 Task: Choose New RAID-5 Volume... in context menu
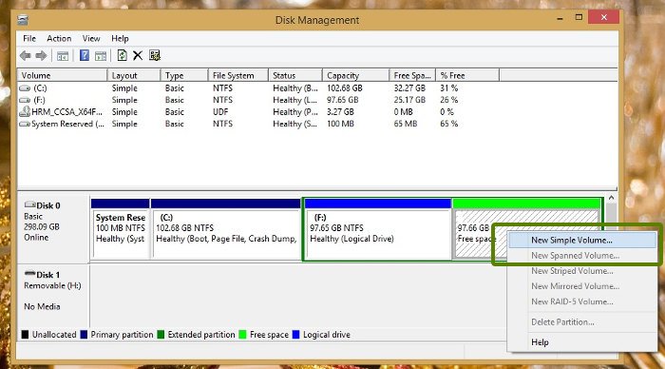582,301
